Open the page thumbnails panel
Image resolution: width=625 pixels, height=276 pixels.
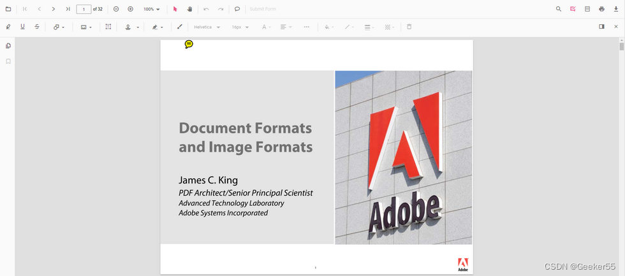(x=8, y=46)
